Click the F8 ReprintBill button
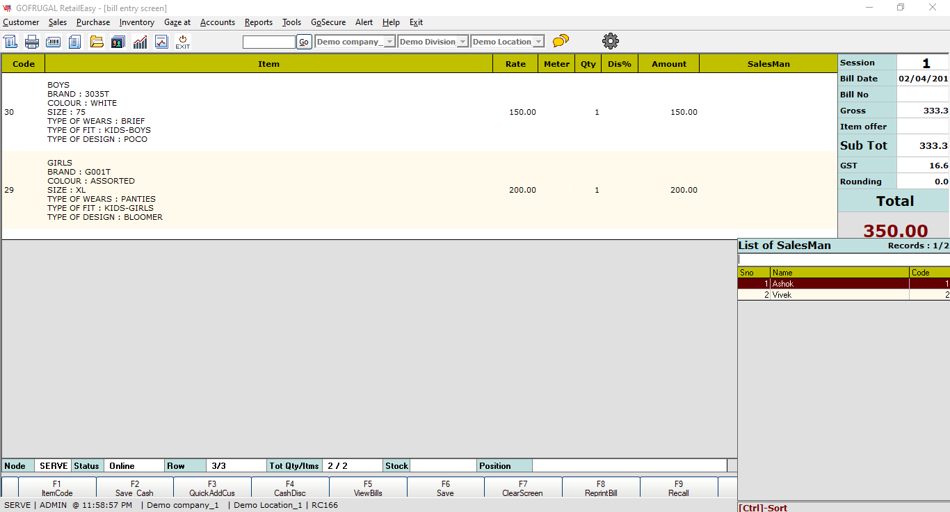This screenshot has width=950, height=512. point(601,488)
